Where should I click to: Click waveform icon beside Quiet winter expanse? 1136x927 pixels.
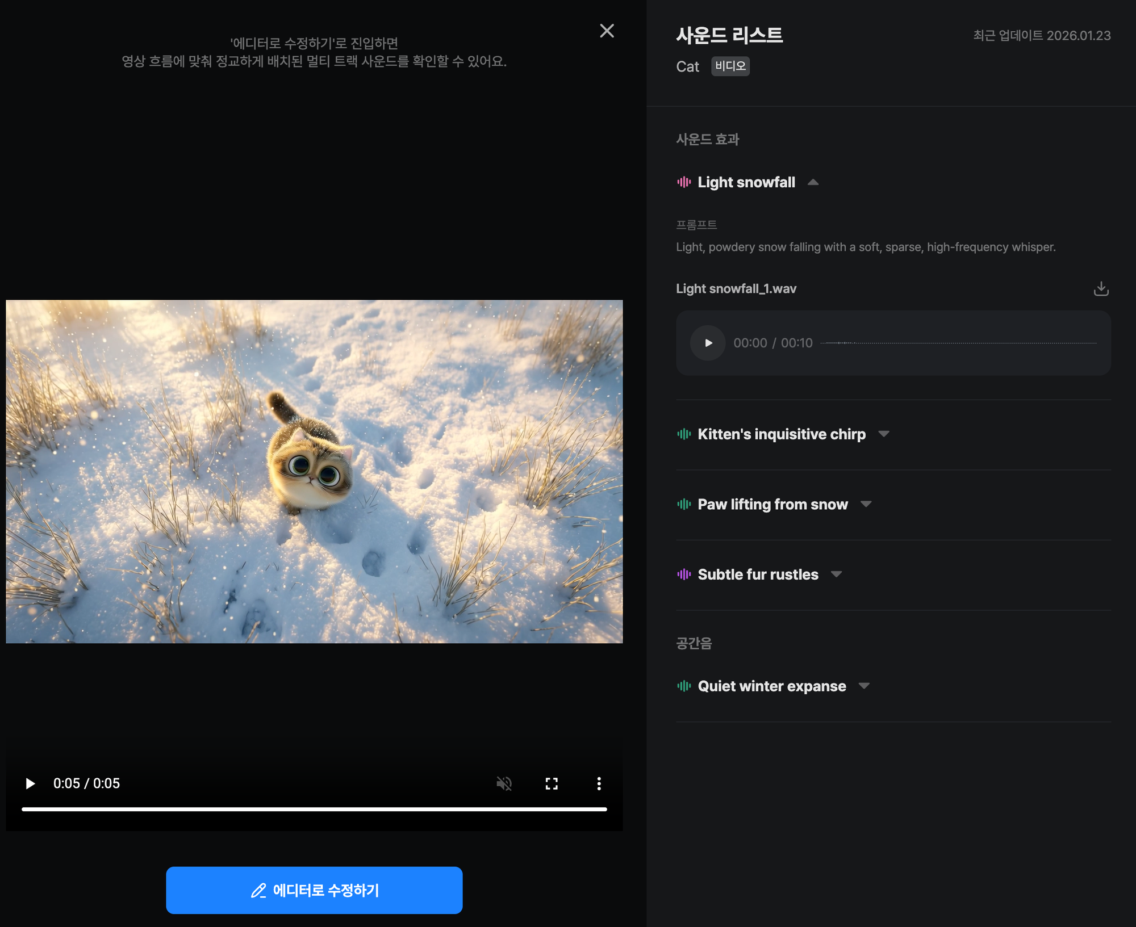coord(684,686)
